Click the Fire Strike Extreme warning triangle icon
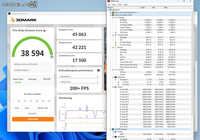 click(44, 30)
